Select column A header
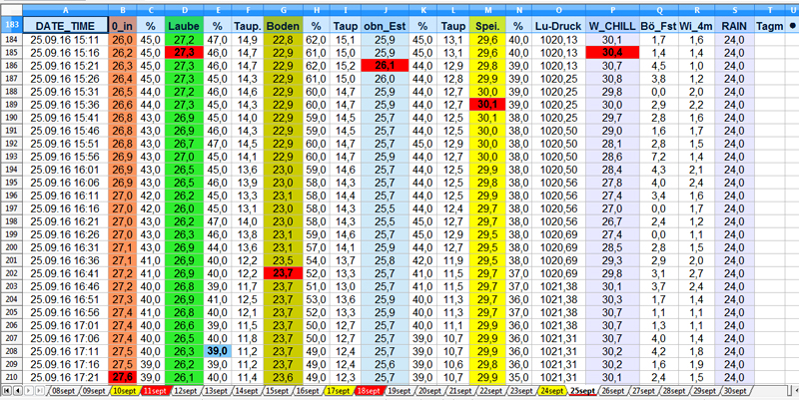 click(x=65, y=10)
